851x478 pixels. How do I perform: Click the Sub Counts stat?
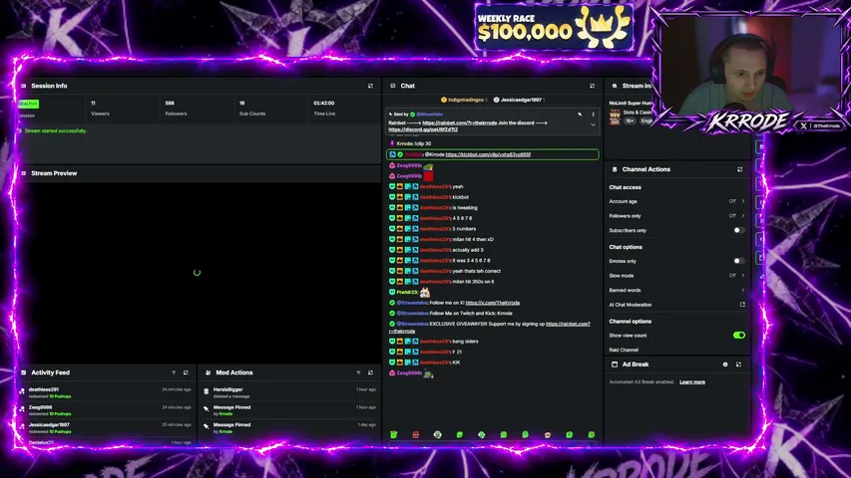click(252, 109)
